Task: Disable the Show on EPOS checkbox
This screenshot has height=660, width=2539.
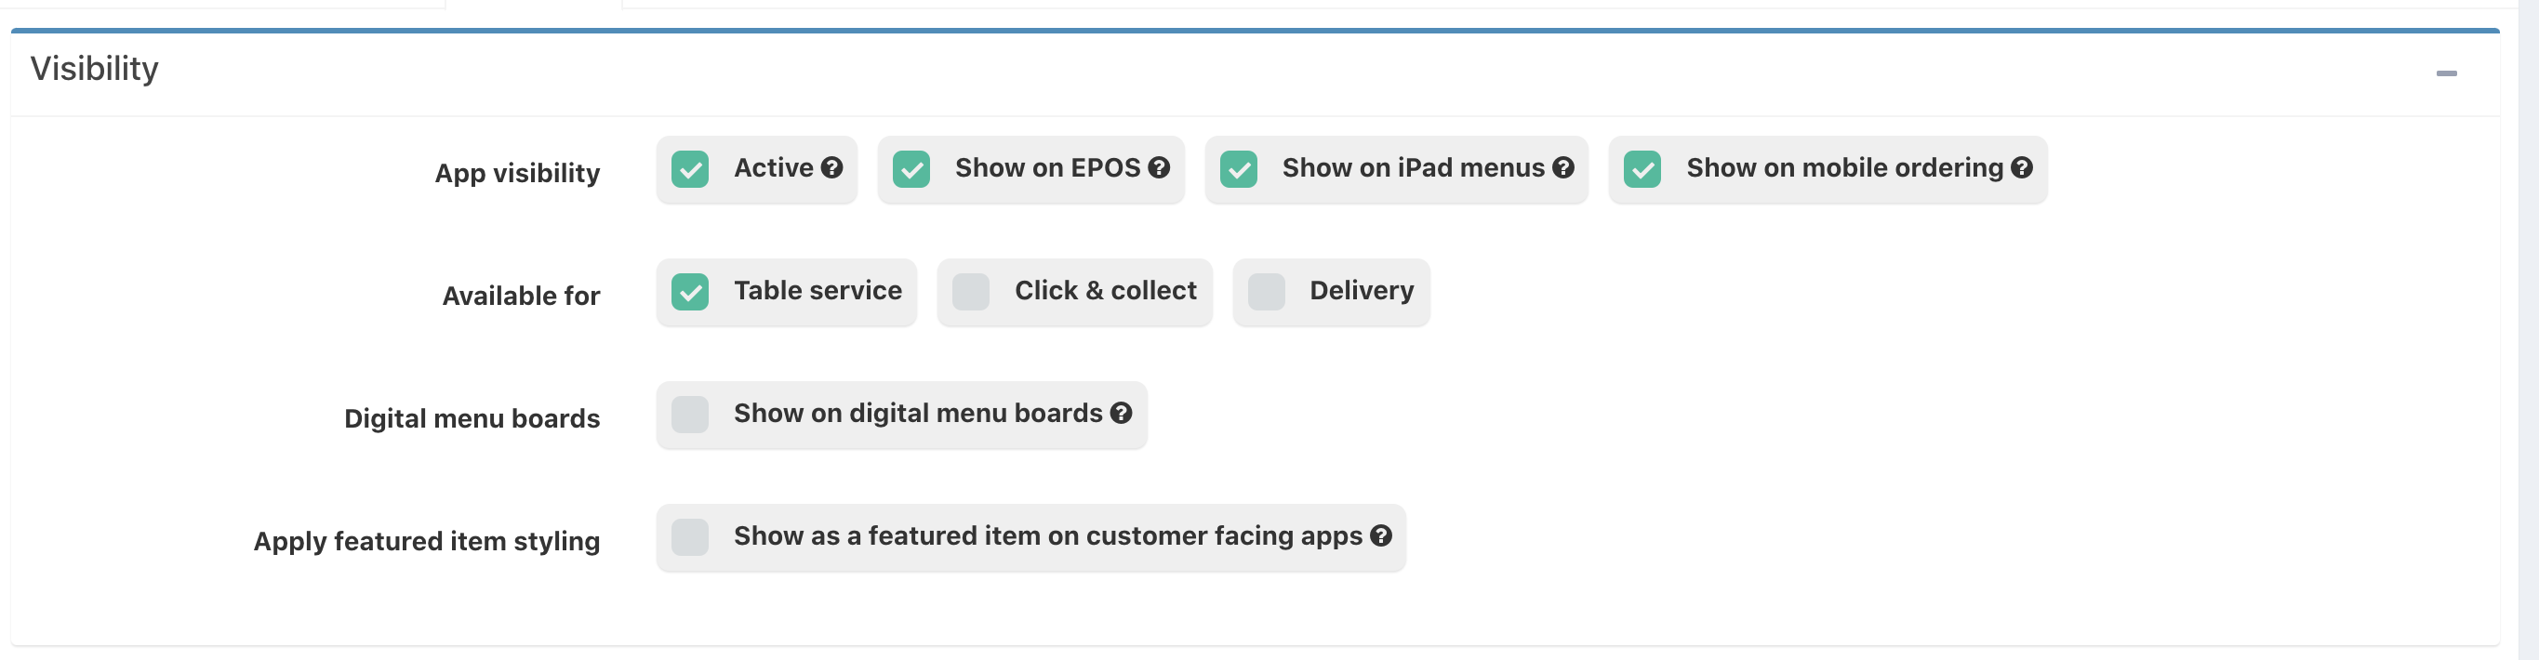Action: [x=911, y=169]
